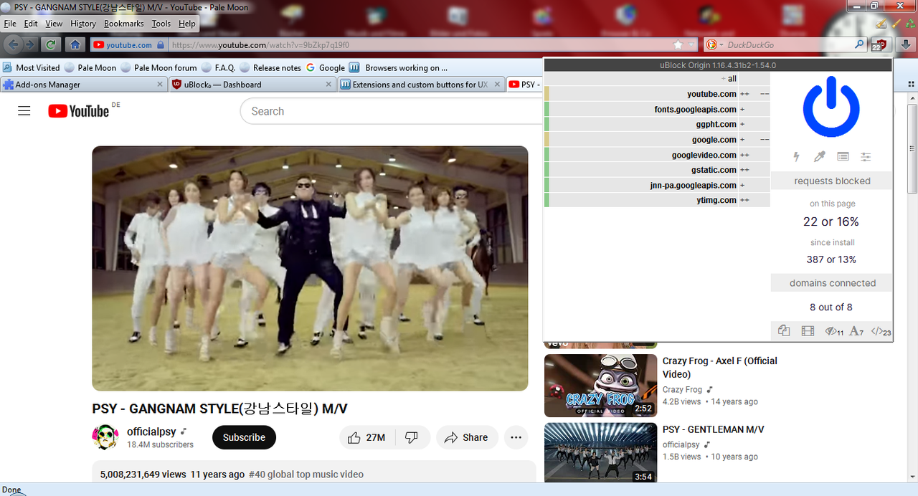The width and height of the screenshot is (918, 496).
Task: Toggle uBlock large media elements blocking
Action: pos(808,331)
